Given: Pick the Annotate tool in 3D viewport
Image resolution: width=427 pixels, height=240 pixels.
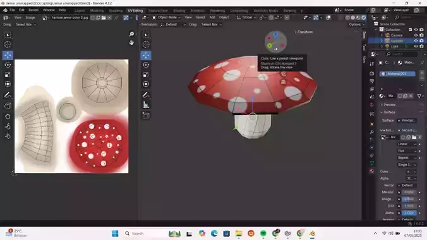Looking at the screenshot, I should 146,95.
